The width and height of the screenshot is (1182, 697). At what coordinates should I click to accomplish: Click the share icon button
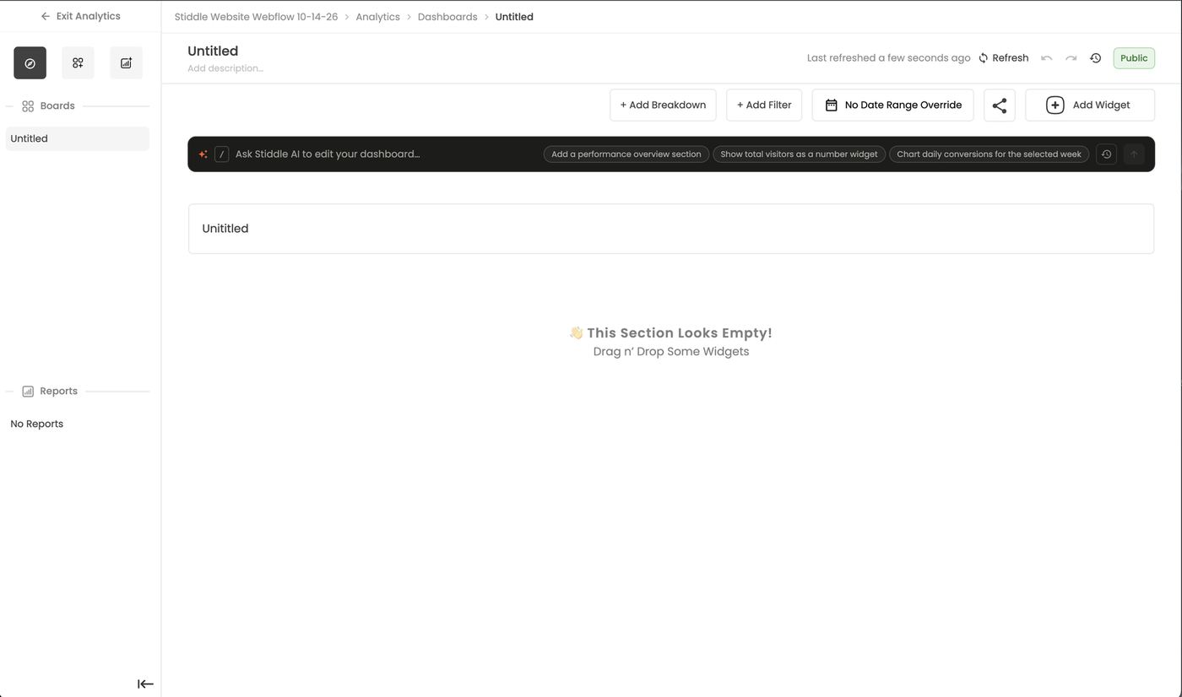(x=1000, y=105)
